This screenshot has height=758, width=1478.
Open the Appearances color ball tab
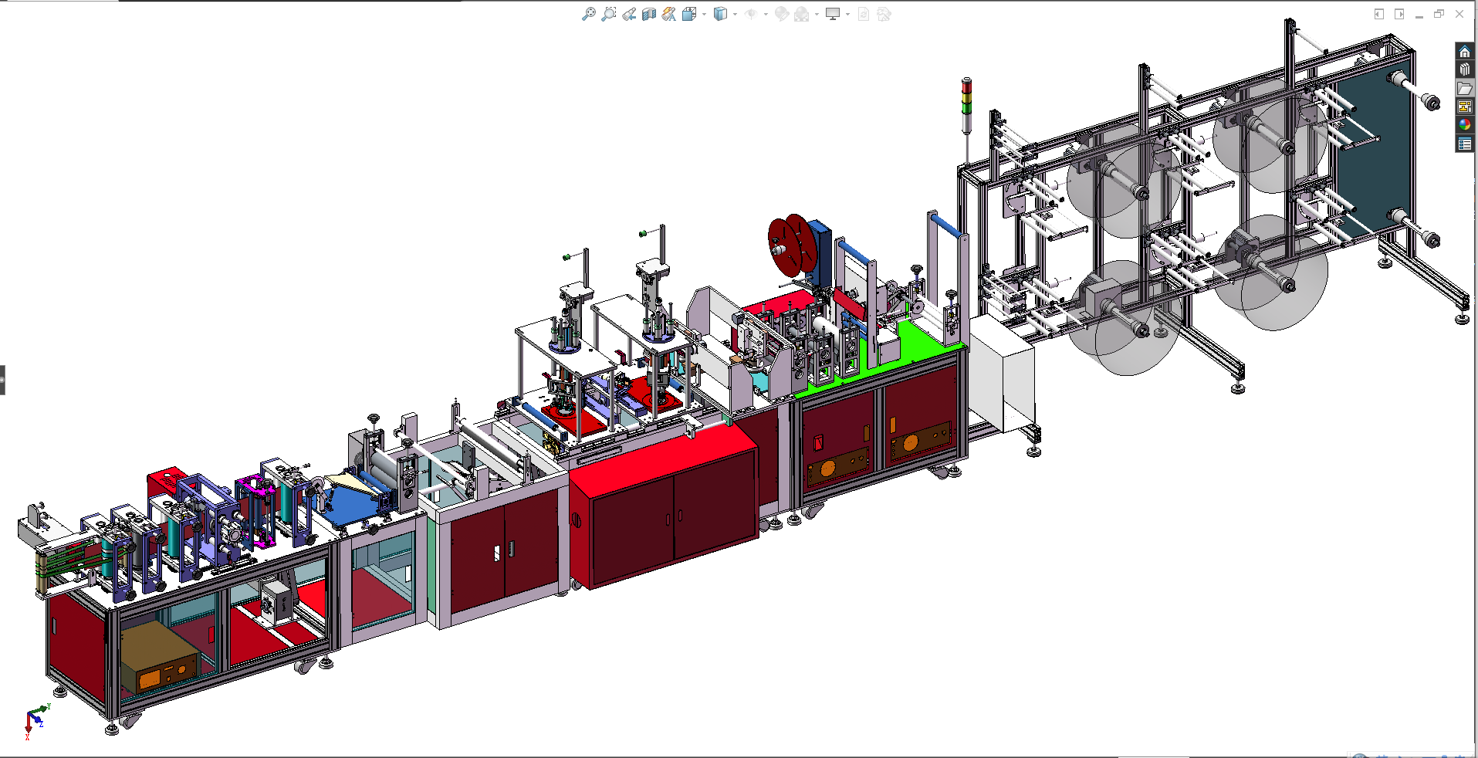tap(1464, 124)
